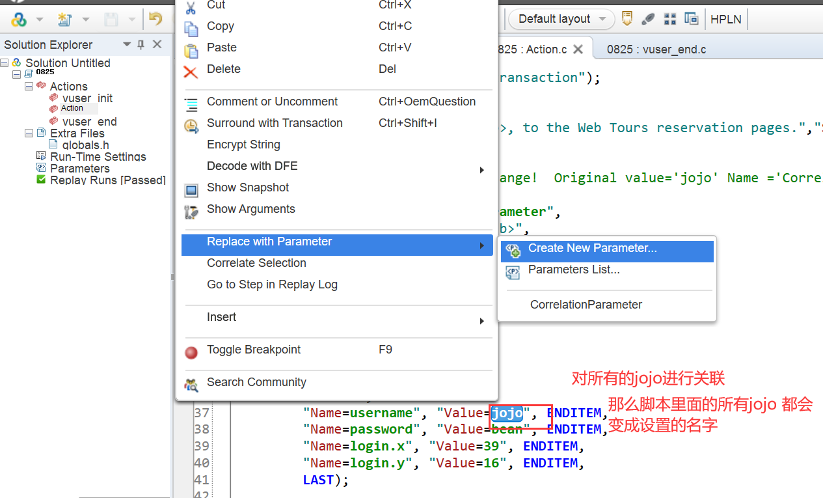
Task: Click the Comment or Uncomment lines icon
Action: tap(191, 104)
